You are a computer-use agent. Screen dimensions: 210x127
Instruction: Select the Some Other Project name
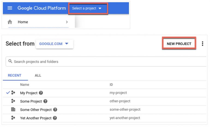[36, 110]
